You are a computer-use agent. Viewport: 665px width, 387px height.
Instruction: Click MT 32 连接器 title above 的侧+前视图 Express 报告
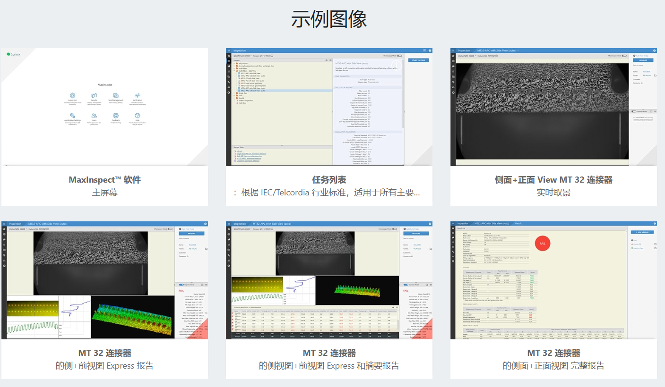(x=104, y=353)
